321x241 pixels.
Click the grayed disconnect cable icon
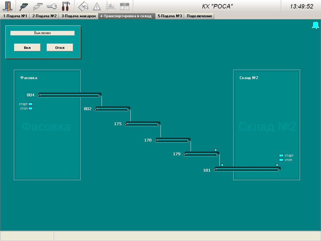pos(38,6)
